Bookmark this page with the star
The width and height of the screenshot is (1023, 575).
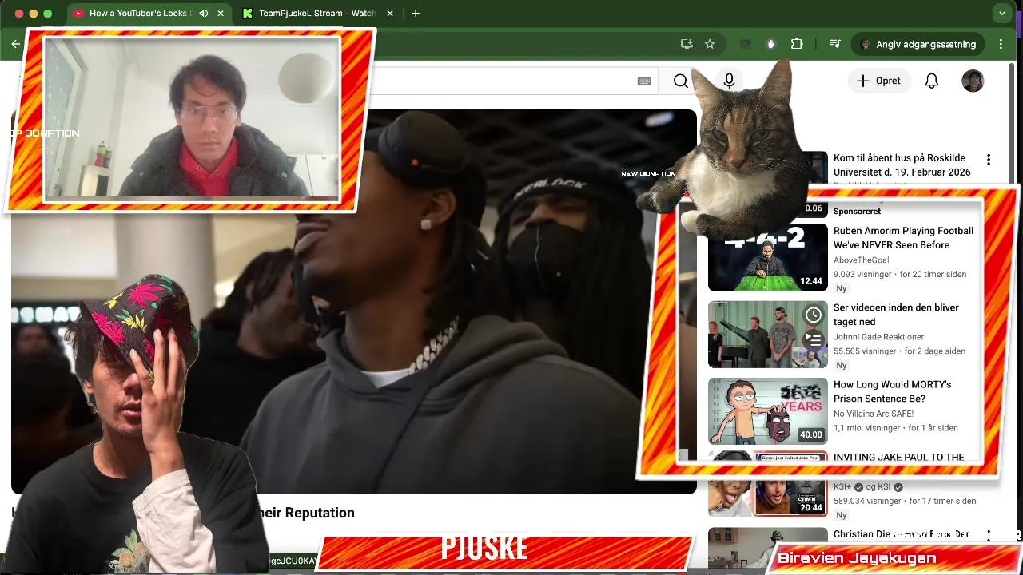point(710,44)
